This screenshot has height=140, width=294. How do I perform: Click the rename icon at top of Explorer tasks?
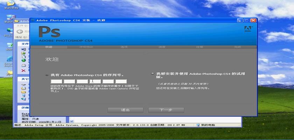pos(23,49)
